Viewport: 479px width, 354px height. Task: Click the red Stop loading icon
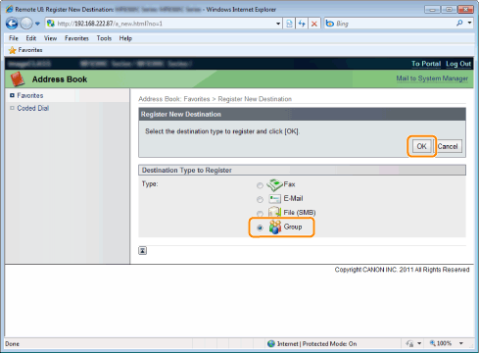(x=314, y=24)
